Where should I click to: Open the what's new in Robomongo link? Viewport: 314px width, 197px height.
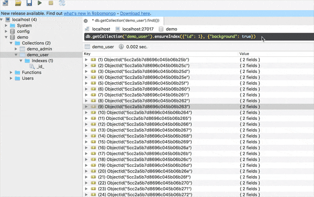[x=89, y=14]
